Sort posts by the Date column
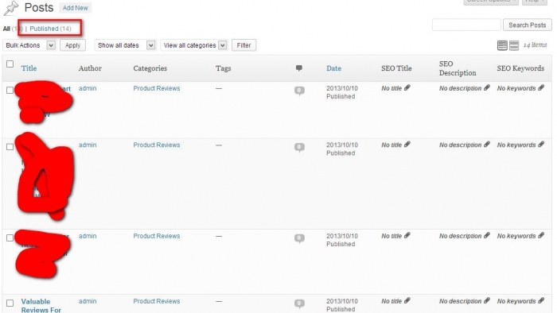This screenshot has height=313, width=557. point(333,68)
